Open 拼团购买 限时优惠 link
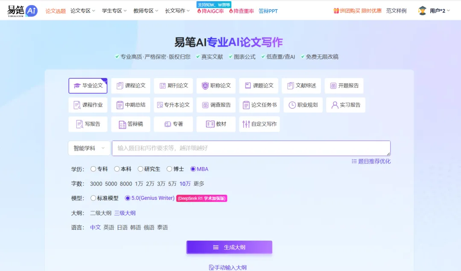Viewport: 461px width, 271px height. [x=358, y=11]
